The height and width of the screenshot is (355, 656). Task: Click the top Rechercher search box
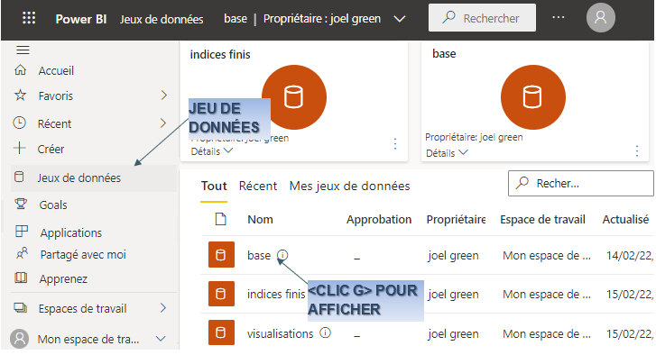(482, 17)
